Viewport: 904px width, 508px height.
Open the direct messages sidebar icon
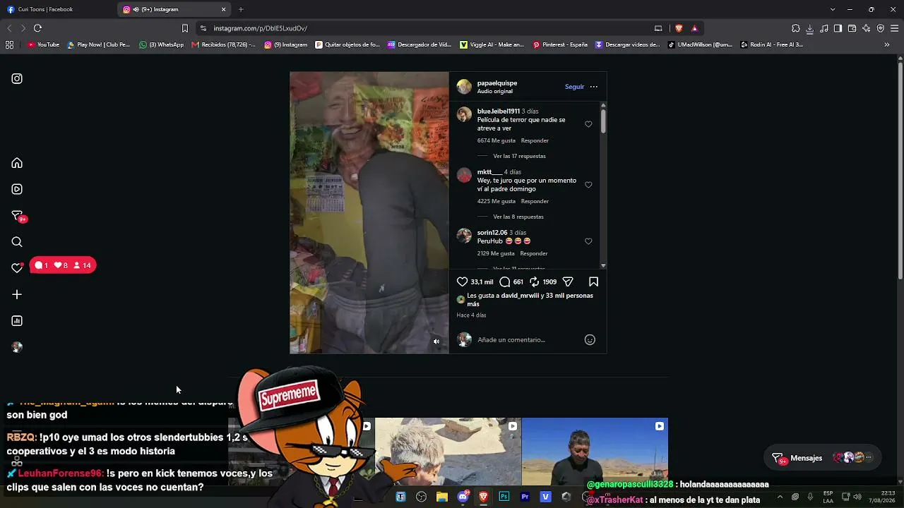click(18, 216)
